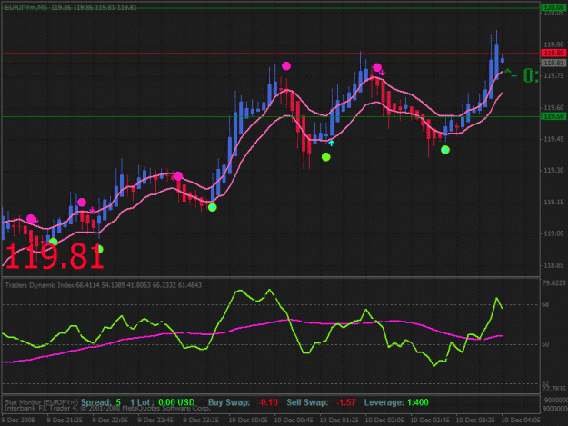
Task: Click the 68 level on indicator scale
Action: pos(545,304)
